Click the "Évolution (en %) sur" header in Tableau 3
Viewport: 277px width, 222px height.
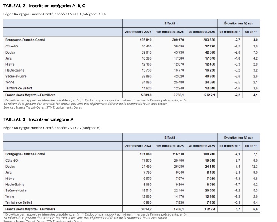239,138
